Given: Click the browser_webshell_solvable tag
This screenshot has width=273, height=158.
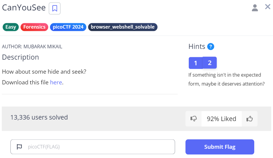Looking at the screenshot, I should (x=123, y=27).
